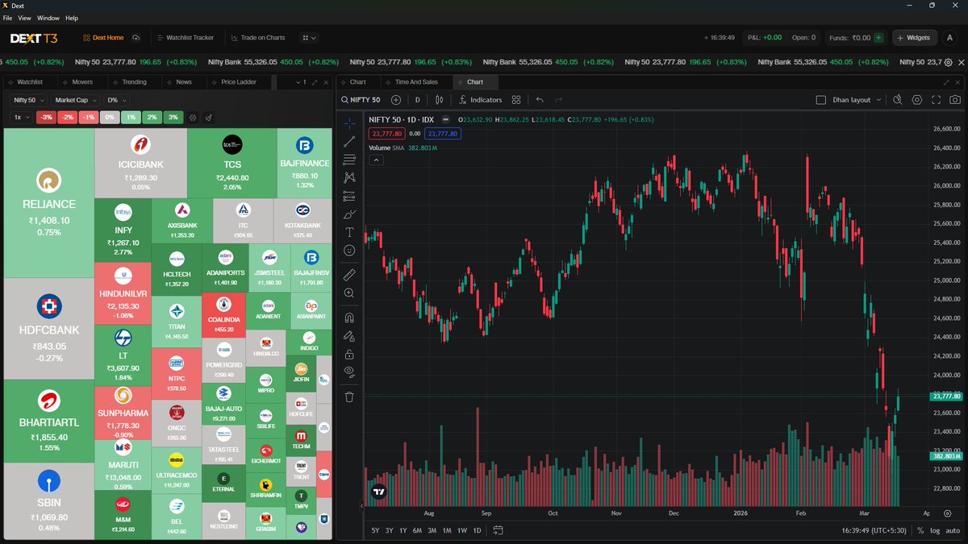Image resolution: width=968 pixels, height=544 pixels.
Task: Expand the Nifty 50 index dropdown
Action: [30, 100]
